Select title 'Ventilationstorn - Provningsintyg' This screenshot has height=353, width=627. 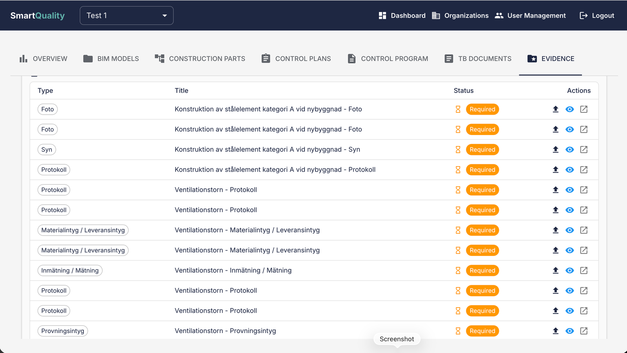click(225, 331)
